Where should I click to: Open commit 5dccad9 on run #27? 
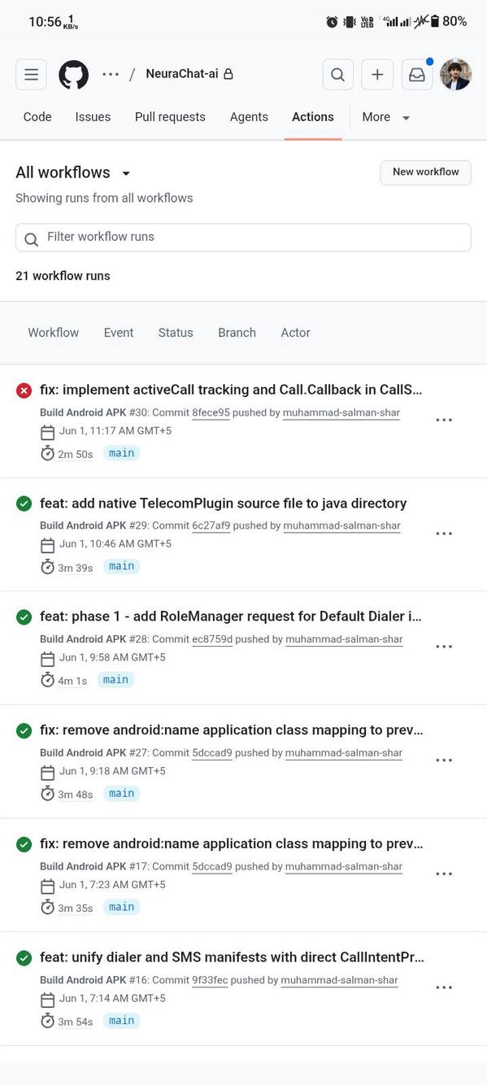click(212, 752)
